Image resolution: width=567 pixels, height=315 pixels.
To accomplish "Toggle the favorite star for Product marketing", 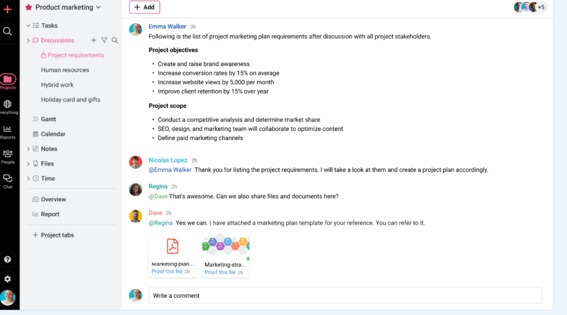I will [x=29, y=7].
